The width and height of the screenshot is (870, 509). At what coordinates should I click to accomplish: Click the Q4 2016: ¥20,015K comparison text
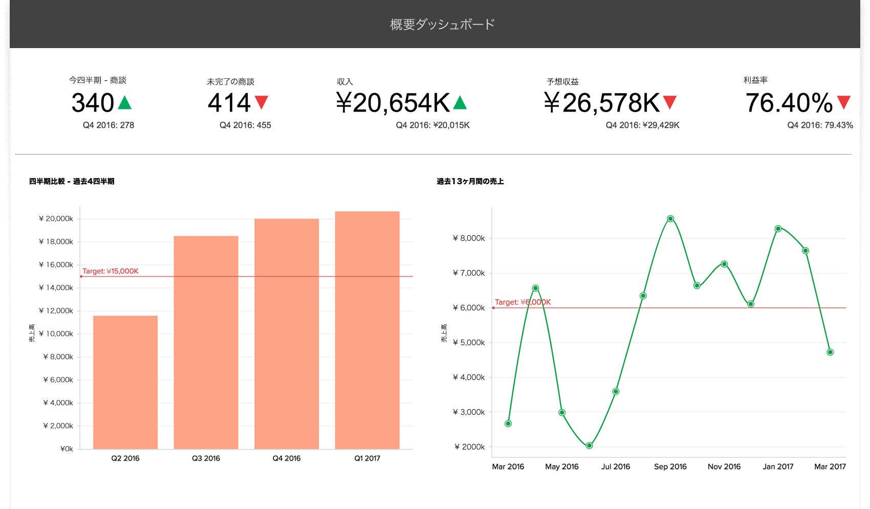tap(433, 125)
